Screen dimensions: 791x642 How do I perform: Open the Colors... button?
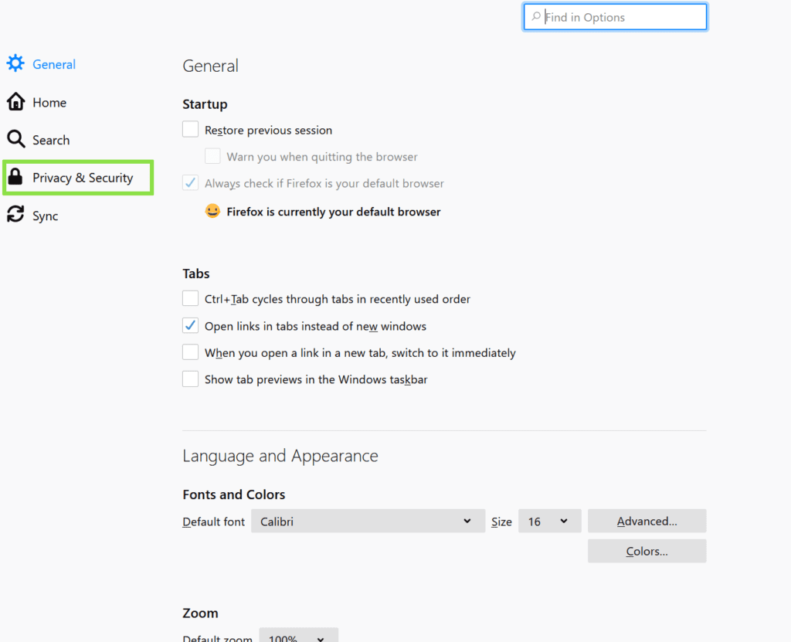[x=647, y=552]
